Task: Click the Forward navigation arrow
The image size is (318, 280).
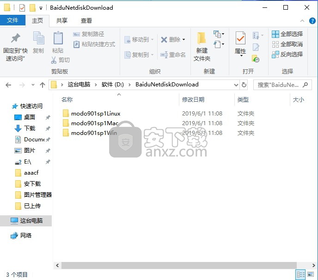Action: [x=22, y=85]
